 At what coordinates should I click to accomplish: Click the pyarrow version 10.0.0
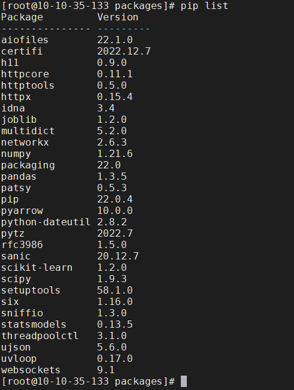[x=115, y=211]
